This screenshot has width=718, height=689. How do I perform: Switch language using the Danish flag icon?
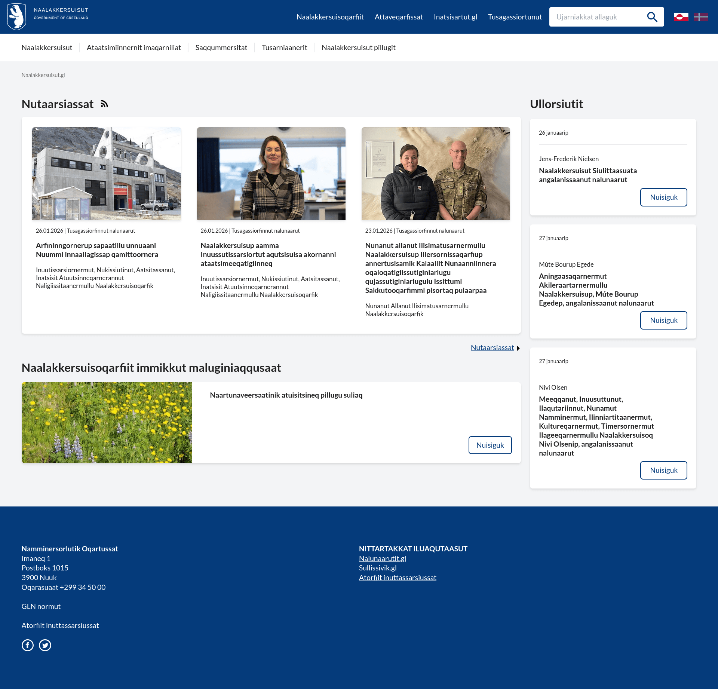pos(701,17)
